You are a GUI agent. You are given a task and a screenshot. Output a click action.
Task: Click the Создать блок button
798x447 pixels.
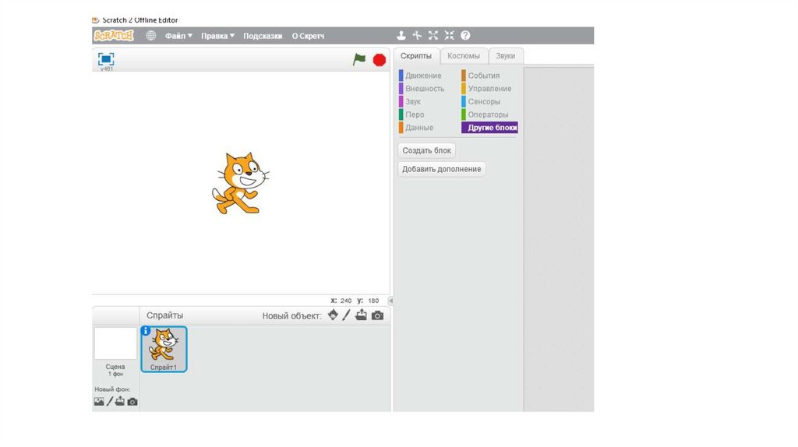(x=426, y=150)
